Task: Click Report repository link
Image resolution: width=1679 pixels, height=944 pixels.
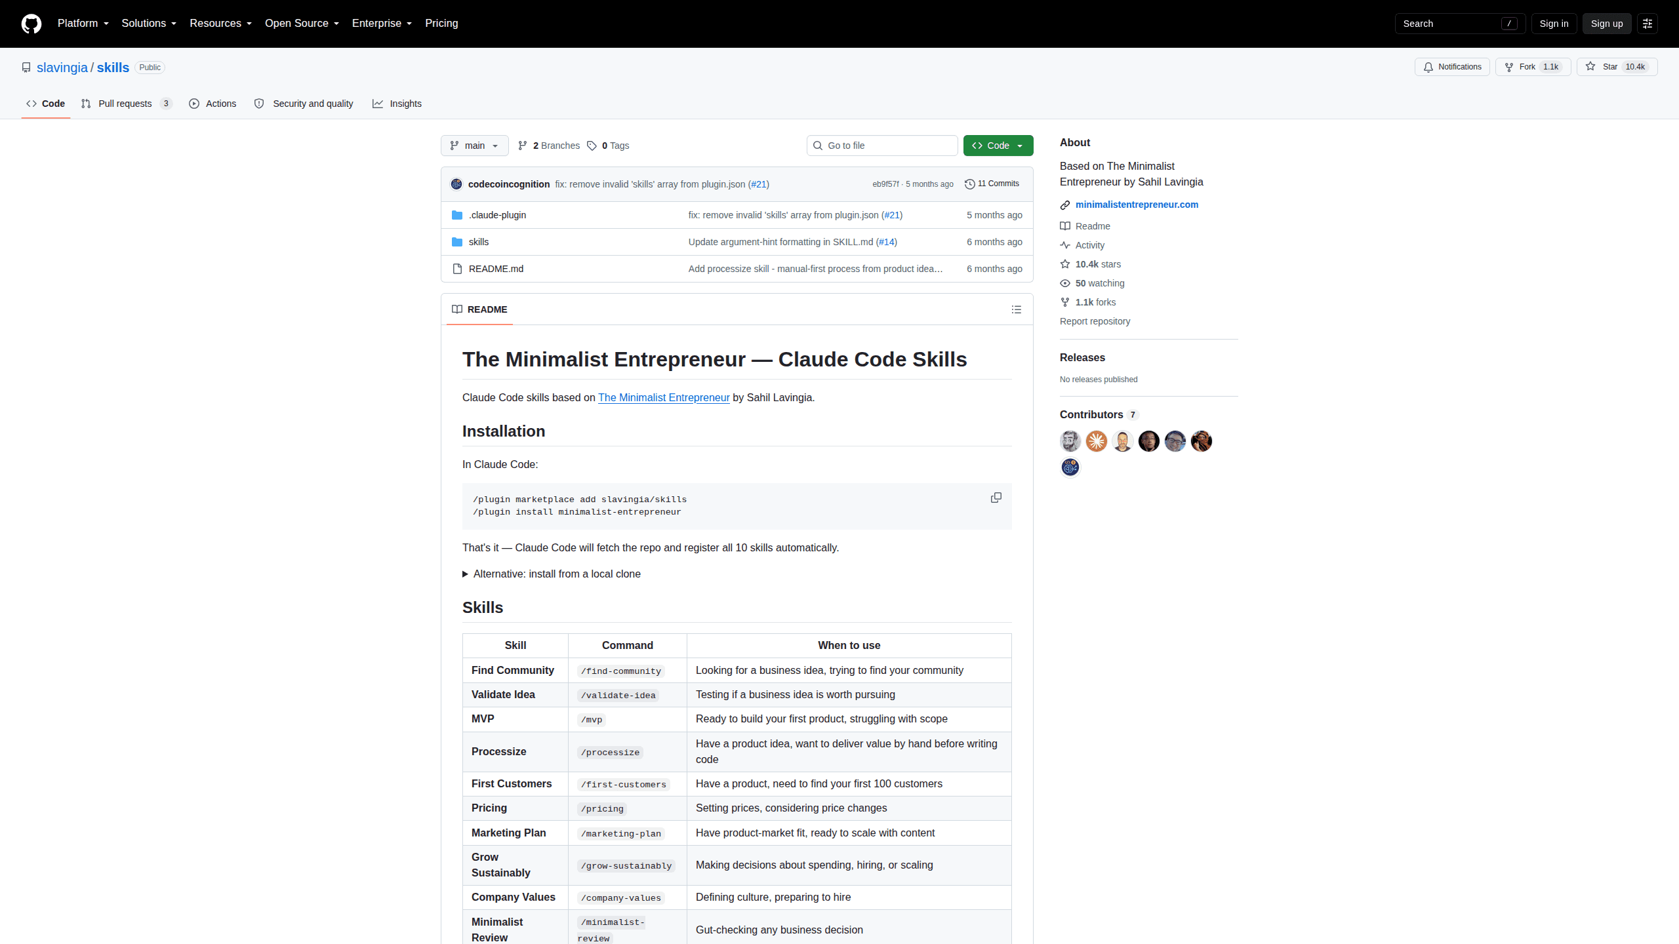Action: [x=1095, y=321]
